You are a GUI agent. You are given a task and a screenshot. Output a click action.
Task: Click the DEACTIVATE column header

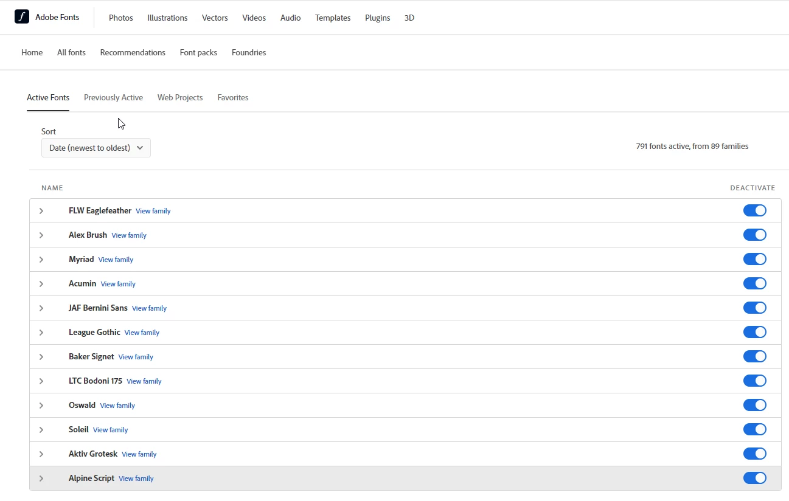point(753,188)
